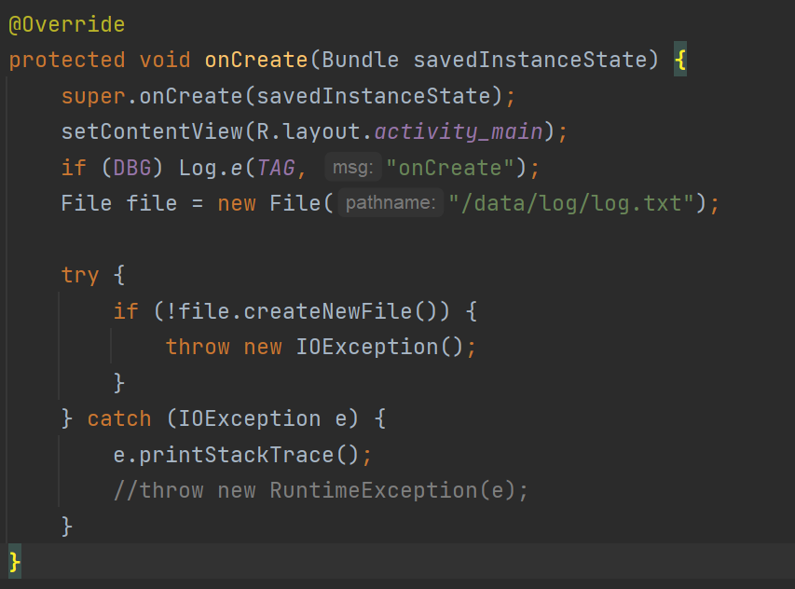Click the 'pathname:' parameter hint
This screenshot has height=589, width=795.
coord(391,203)
